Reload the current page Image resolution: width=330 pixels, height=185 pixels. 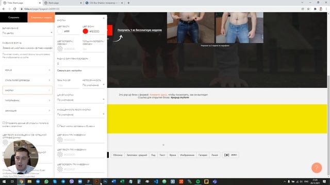[x=15, y=9]
